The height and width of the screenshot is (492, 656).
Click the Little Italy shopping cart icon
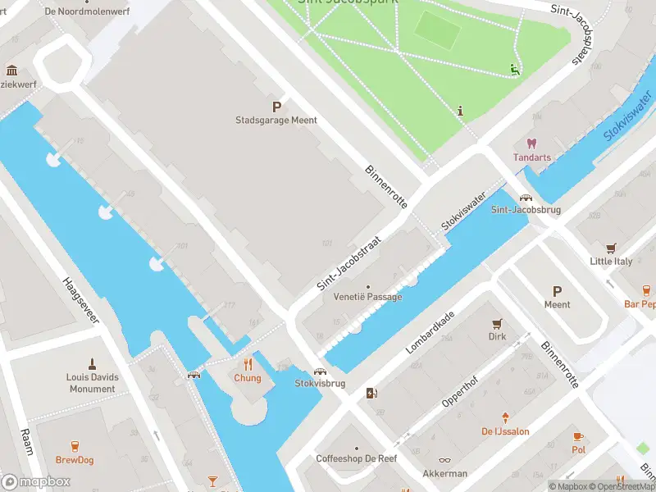(611, 248)
